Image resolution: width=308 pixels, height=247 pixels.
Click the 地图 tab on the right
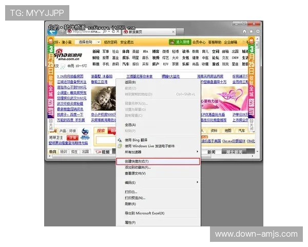pos(228,131)
